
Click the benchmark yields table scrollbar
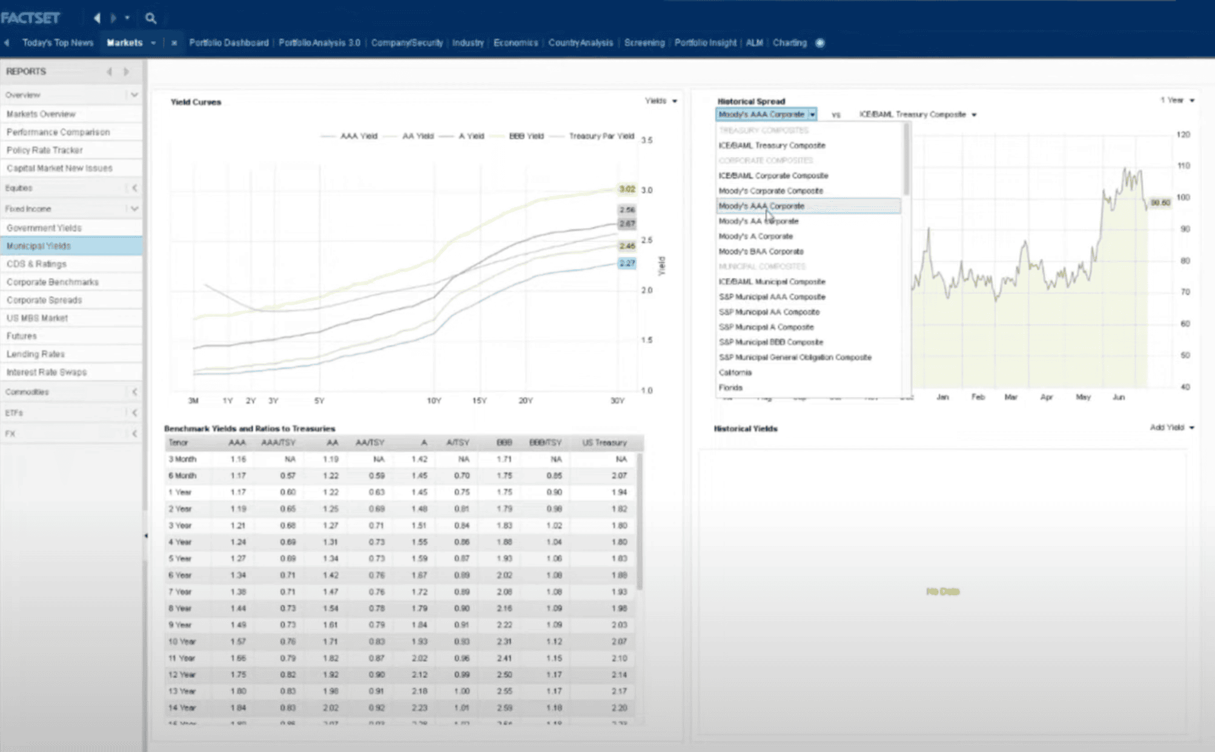pos(640,521)
